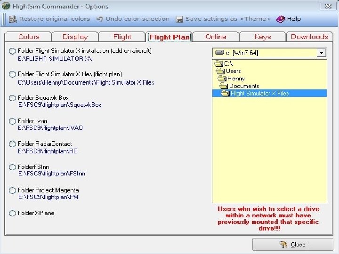Select the Folder Project Magenta radio button
The height and width of the screenshot is (254, 339).
pyautogui.click(x=12, y=190)
